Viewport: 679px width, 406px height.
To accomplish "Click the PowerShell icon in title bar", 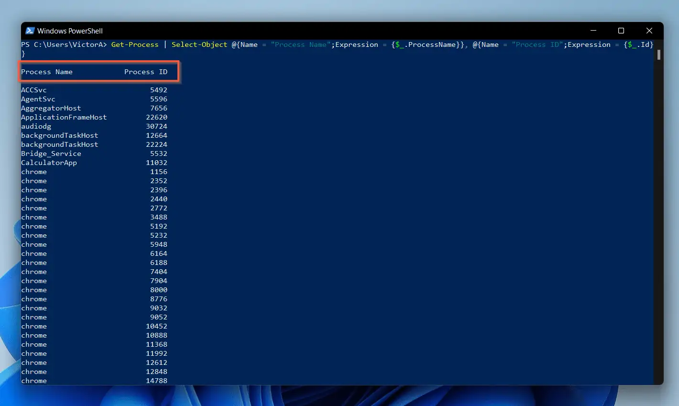I will [30, 31].
